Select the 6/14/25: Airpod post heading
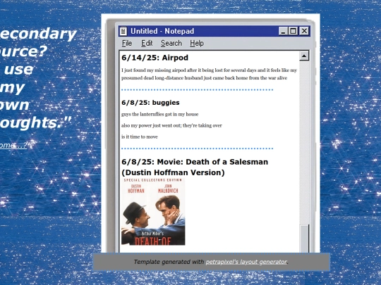Screen dimensions: 381x285 pyautogui.click(x=155, y=58)
